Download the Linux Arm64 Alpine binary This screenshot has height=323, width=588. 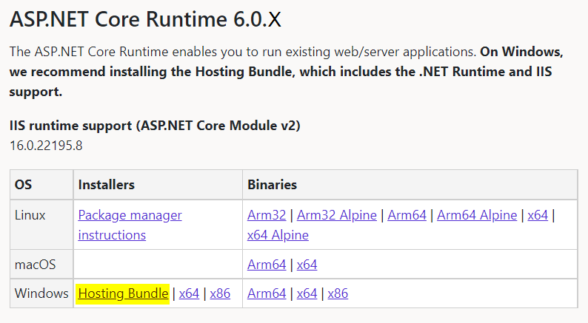click(477, 215)
